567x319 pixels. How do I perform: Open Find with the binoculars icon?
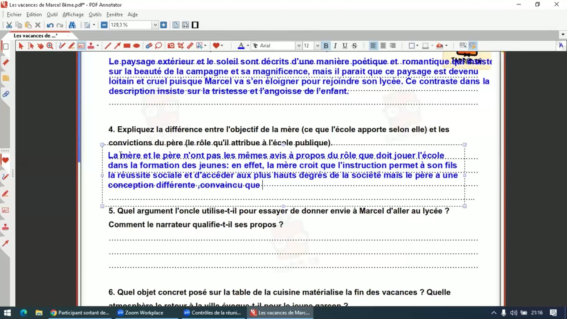coord(72,25)
